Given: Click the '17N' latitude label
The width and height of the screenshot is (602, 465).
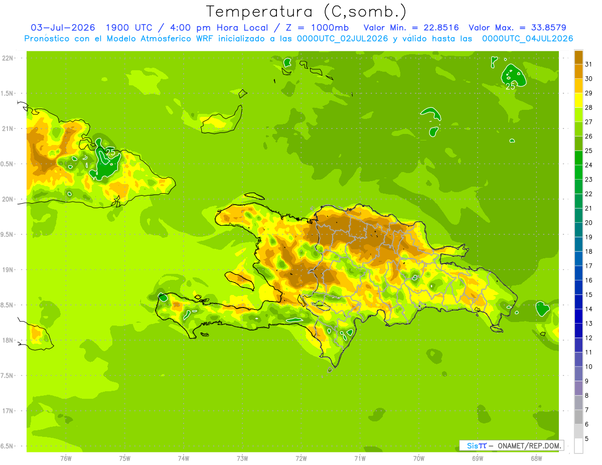Looking at the screenshot, I should tap(8, 411).
